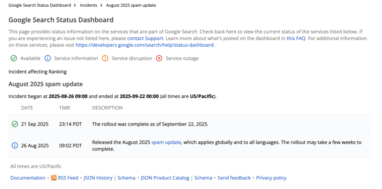Click the orange Service disruption icon
This screenshot has height=189, width=382.
[105, 58]
